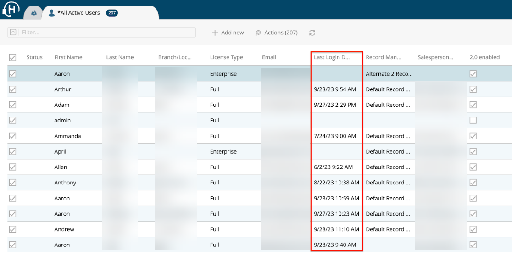Toggle selection checkbox for Allen row

tap(12, 167)
